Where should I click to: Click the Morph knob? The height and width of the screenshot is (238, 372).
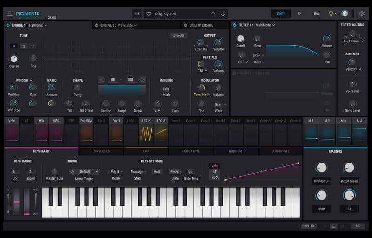(122, 103)
